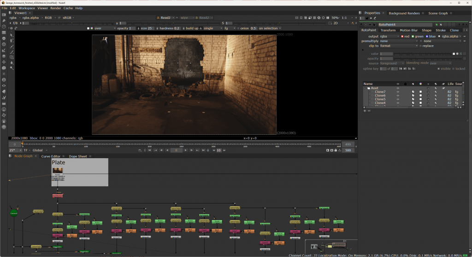Click the play forward button

click(185, 150)
